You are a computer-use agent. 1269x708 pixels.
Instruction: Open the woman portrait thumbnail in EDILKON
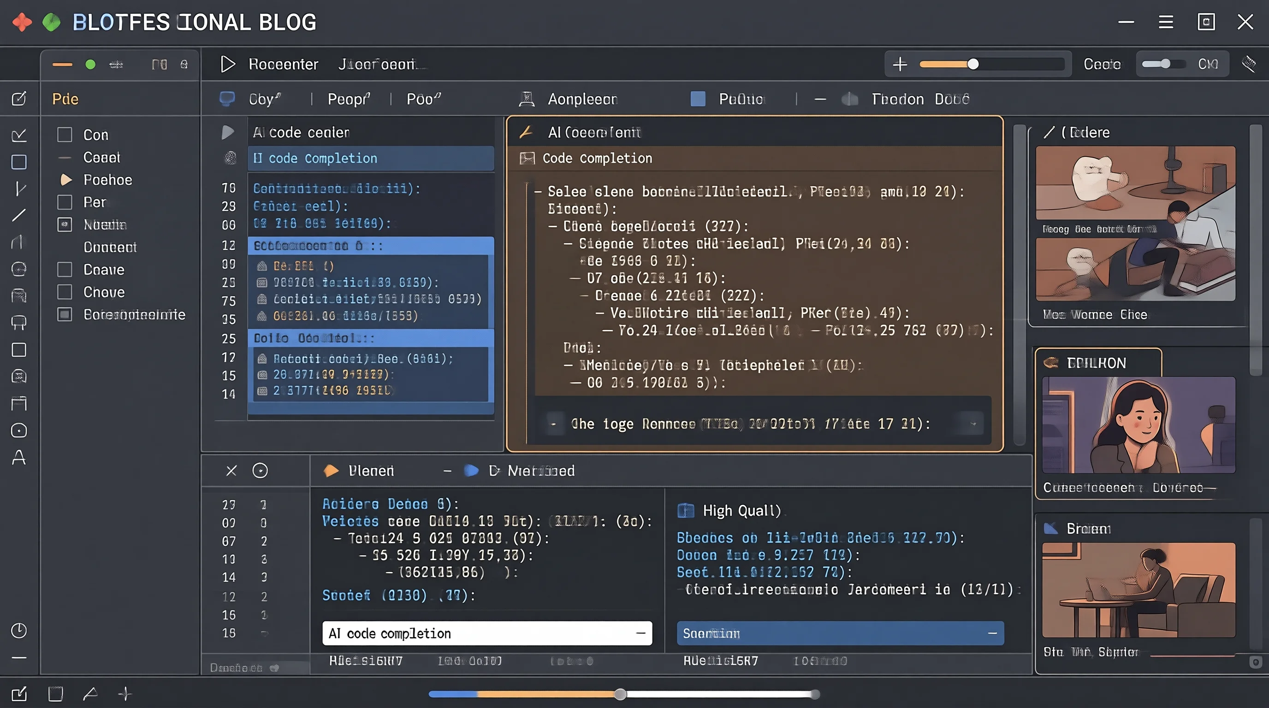click(1139, 425)
